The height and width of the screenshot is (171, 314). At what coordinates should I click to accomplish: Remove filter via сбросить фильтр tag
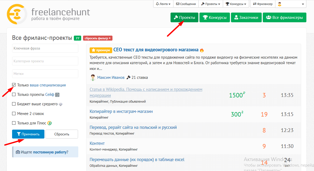[97, 38]
